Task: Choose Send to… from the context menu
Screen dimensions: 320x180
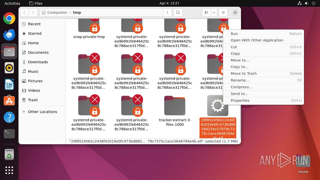Action: [x=263, y=94]
